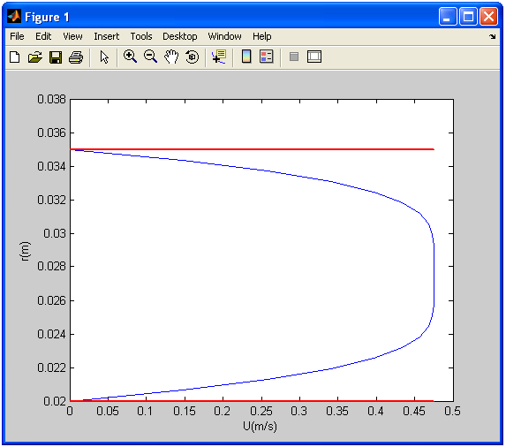Click the blue velocity profile curve
Viewport: 506px width, 447px height.
[434, 275]
